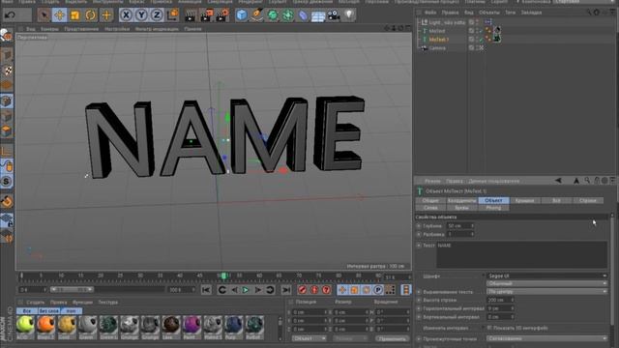Open the Вид menu in viewport
619x348 pixels.
(30, 29)
